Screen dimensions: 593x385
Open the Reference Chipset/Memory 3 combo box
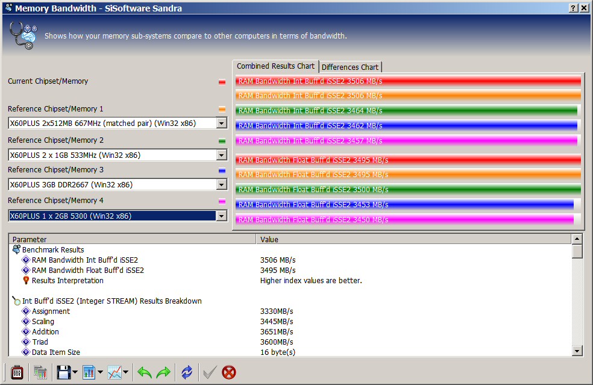(118, 184)
